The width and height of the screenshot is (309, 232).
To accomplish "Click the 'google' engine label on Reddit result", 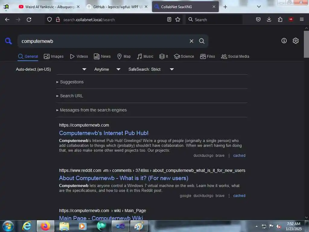I will coord(186,196).
